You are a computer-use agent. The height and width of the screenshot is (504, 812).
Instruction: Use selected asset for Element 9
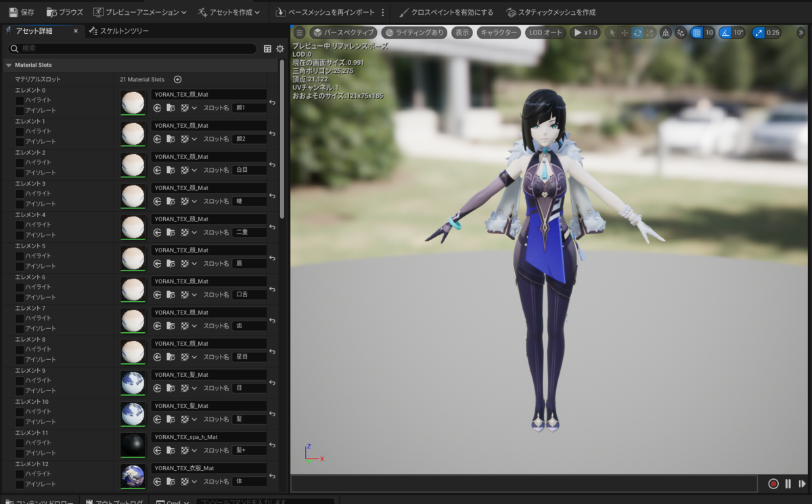(157, 388)
